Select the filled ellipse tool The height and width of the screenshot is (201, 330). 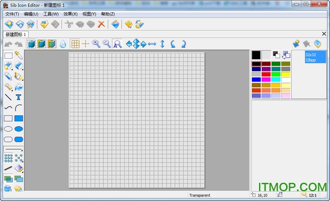(19, 129)
